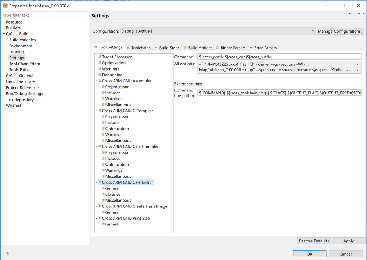
Task: Click the Cross ARM GNU C Compiler icon
Action: coord(100,111)
